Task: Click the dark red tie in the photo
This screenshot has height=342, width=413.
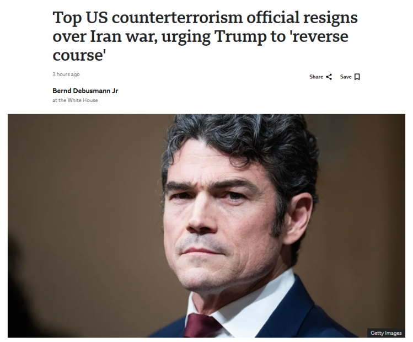Action: click(x=201, y=325)
